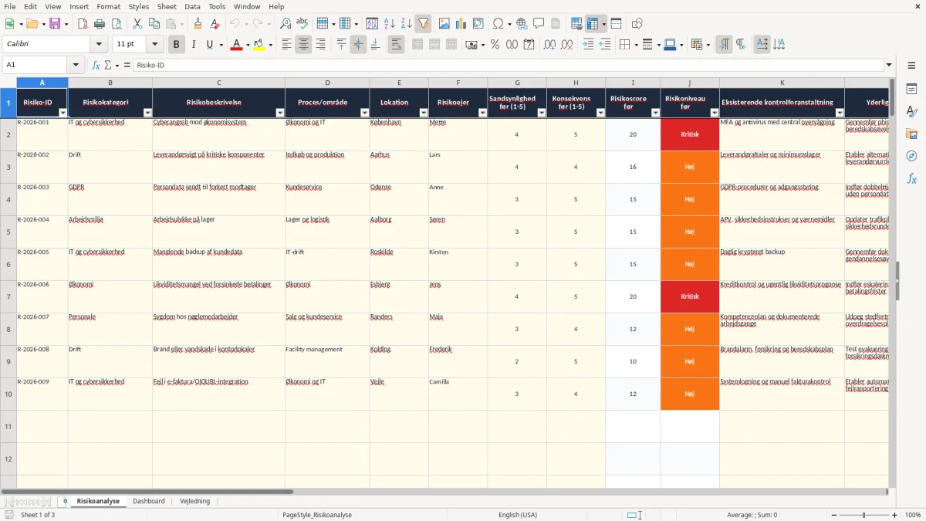The width and height of the screenshot is (926, 521).
Task: Export directly as PDF icon
Action: (83, 24)
